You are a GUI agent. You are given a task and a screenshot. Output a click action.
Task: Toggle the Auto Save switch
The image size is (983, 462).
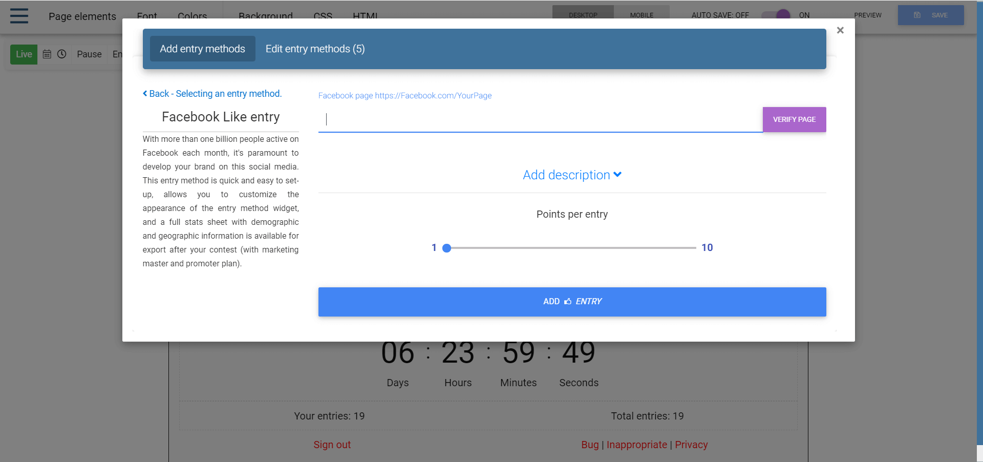coord(776,15)
